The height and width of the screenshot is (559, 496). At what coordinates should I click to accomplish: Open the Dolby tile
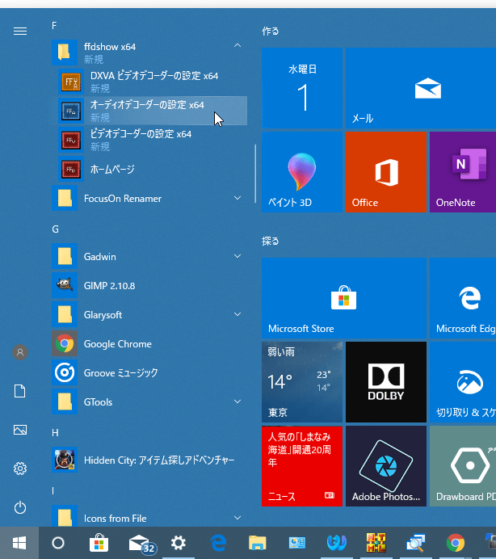click(386, 382)
